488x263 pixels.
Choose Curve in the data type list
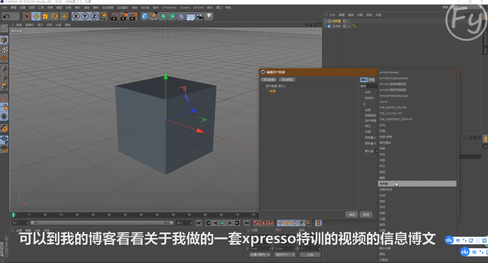point(417,102)
